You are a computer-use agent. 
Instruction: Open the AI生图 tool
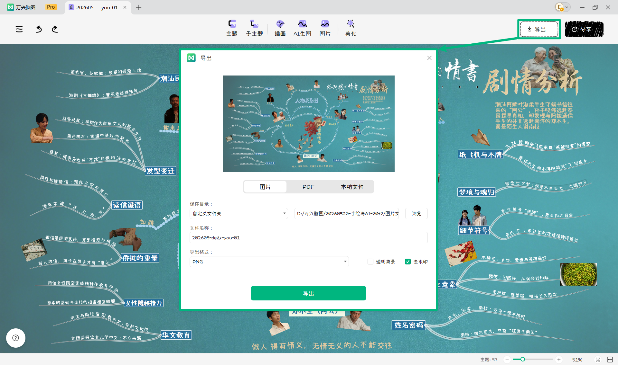point(302,28)
